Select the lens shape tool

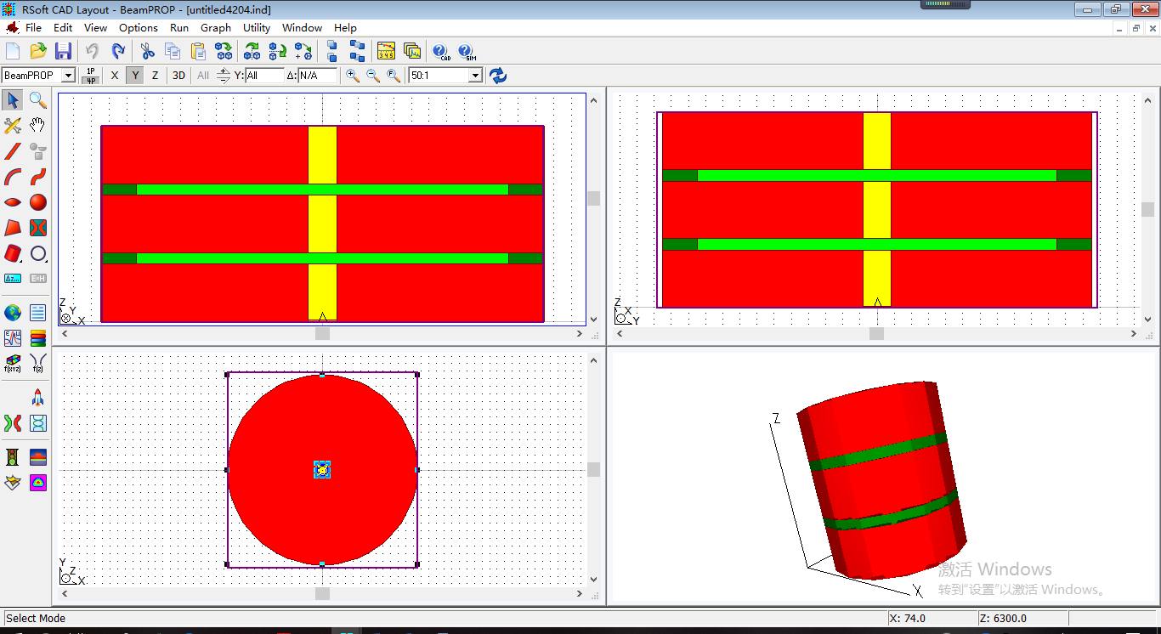pos(13,202)
